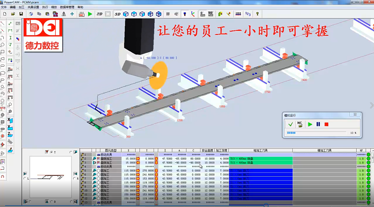374x207 pixels.
Task: Select the L radio button left of preview
Action: tap(24, 178)
